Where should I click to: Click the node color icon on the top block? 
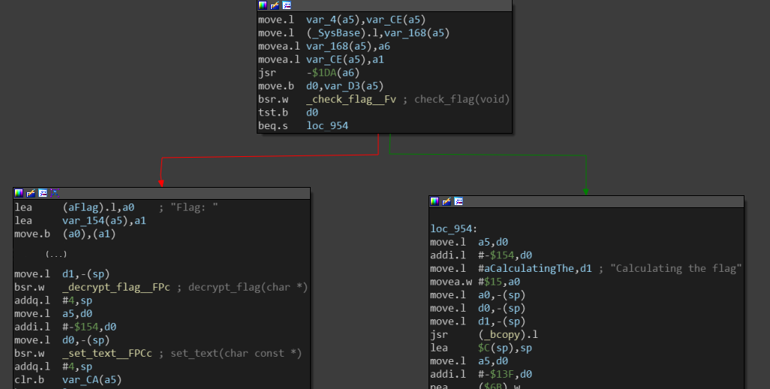[263, 5]
